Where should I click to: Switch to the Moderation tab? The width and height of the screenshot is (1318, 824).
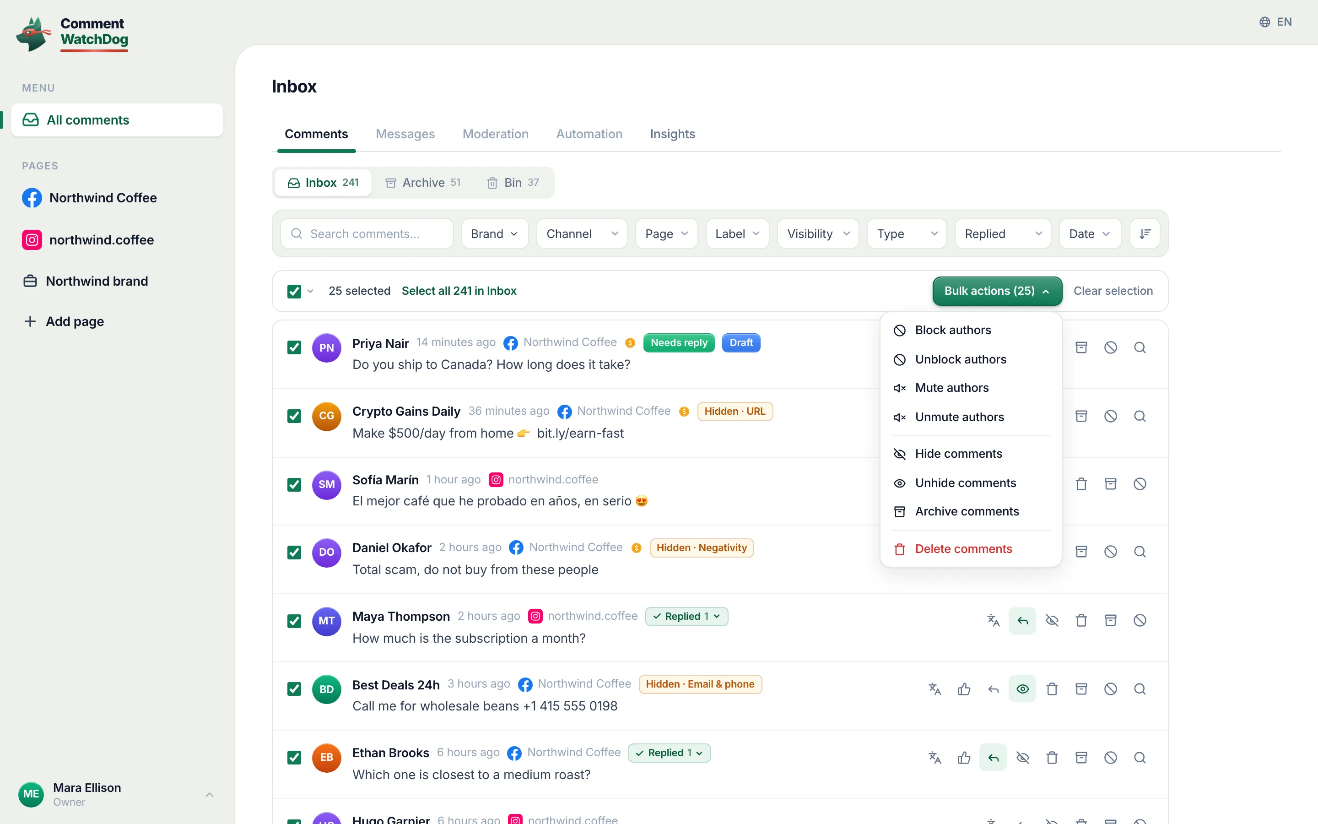point(495,134)
